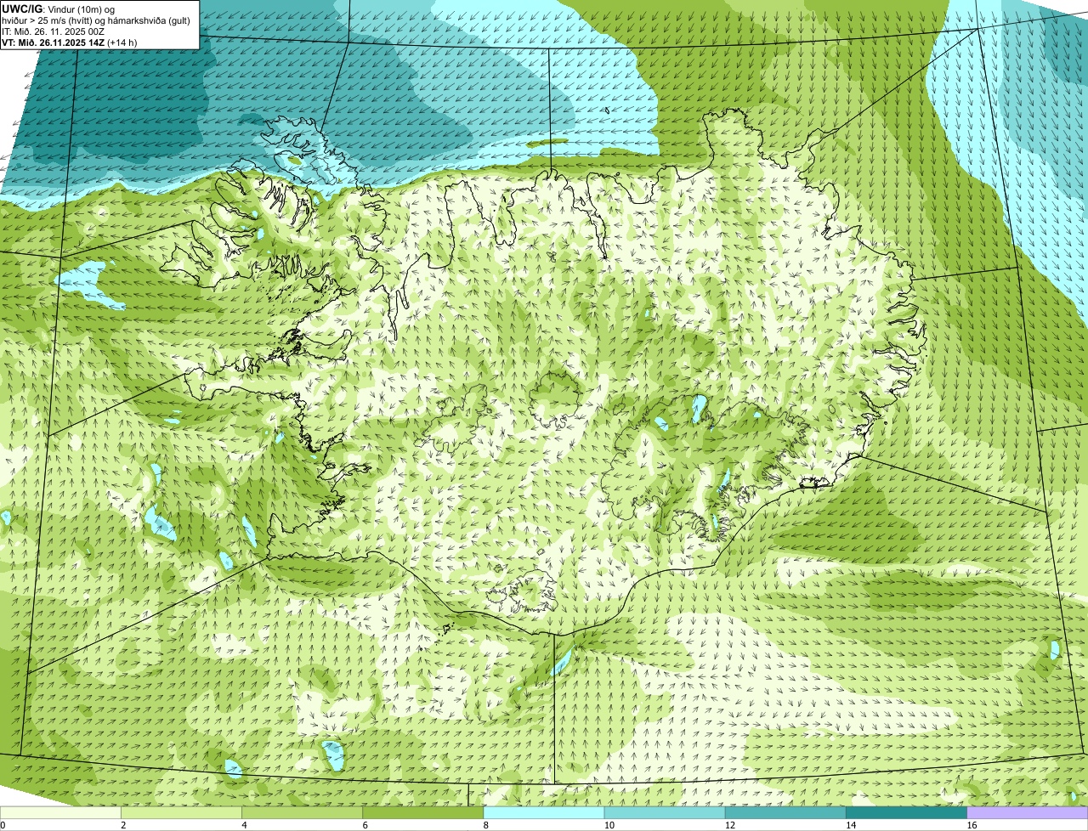
Task: Click the light cyan 8–10 m/s legend swatch
Action: point(544,813)
